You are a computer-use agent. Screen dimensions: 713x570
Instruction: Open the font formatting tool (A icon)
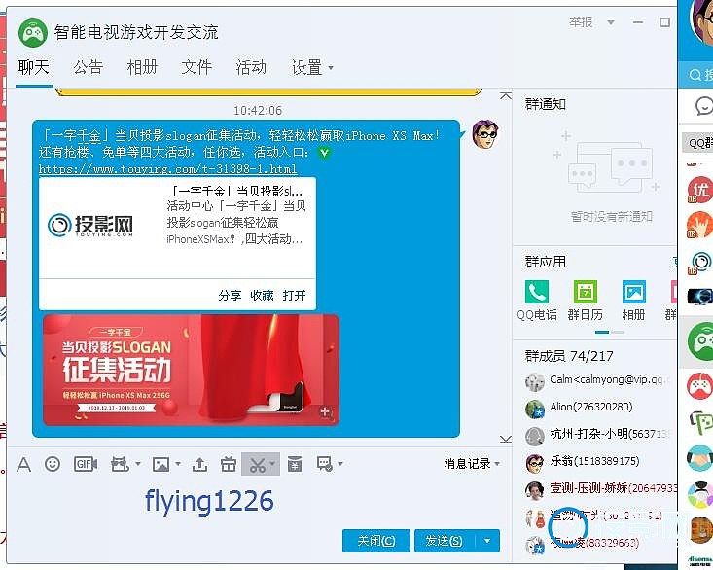tap(23, 465)
